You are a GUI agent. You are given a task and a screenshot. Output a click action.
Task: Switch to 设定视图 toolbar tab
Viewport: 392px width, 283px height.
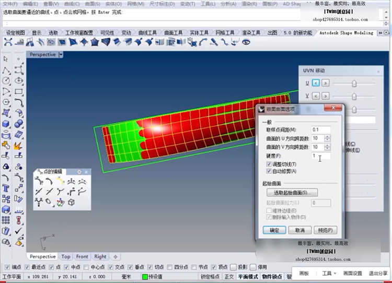[x=16, y=33]
